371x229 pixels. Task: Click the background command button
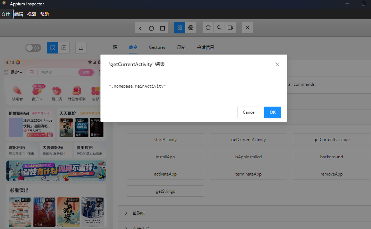tap(332, 157)
